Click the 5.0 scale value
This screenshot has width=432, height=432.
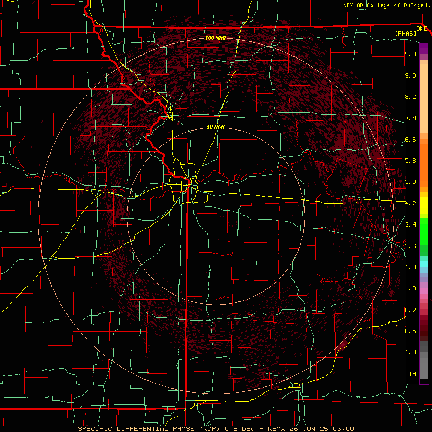pos(410,182)
